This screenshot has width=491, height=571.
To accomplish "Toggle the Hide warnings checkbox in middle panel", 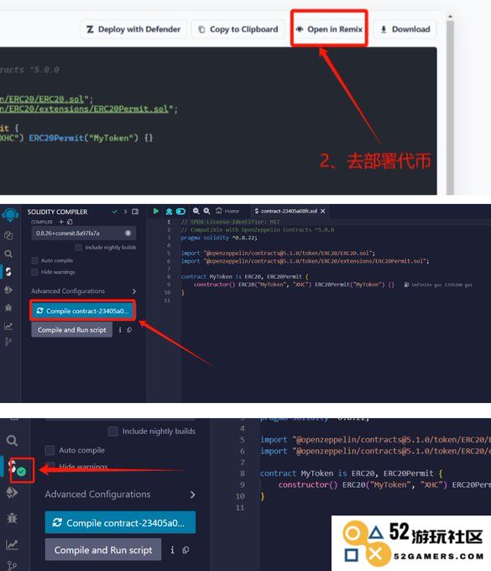I will point(35,272).
